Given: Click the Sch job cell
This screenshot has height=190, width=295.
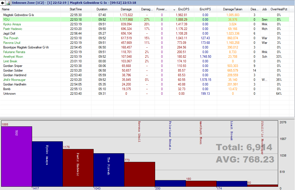Looking at the screenshot, I should point(265,57).
